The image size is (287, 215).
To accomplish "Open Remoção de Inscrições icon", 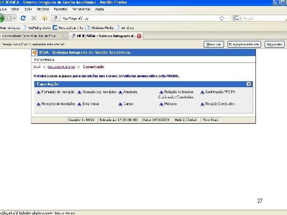I will (38, 104).
